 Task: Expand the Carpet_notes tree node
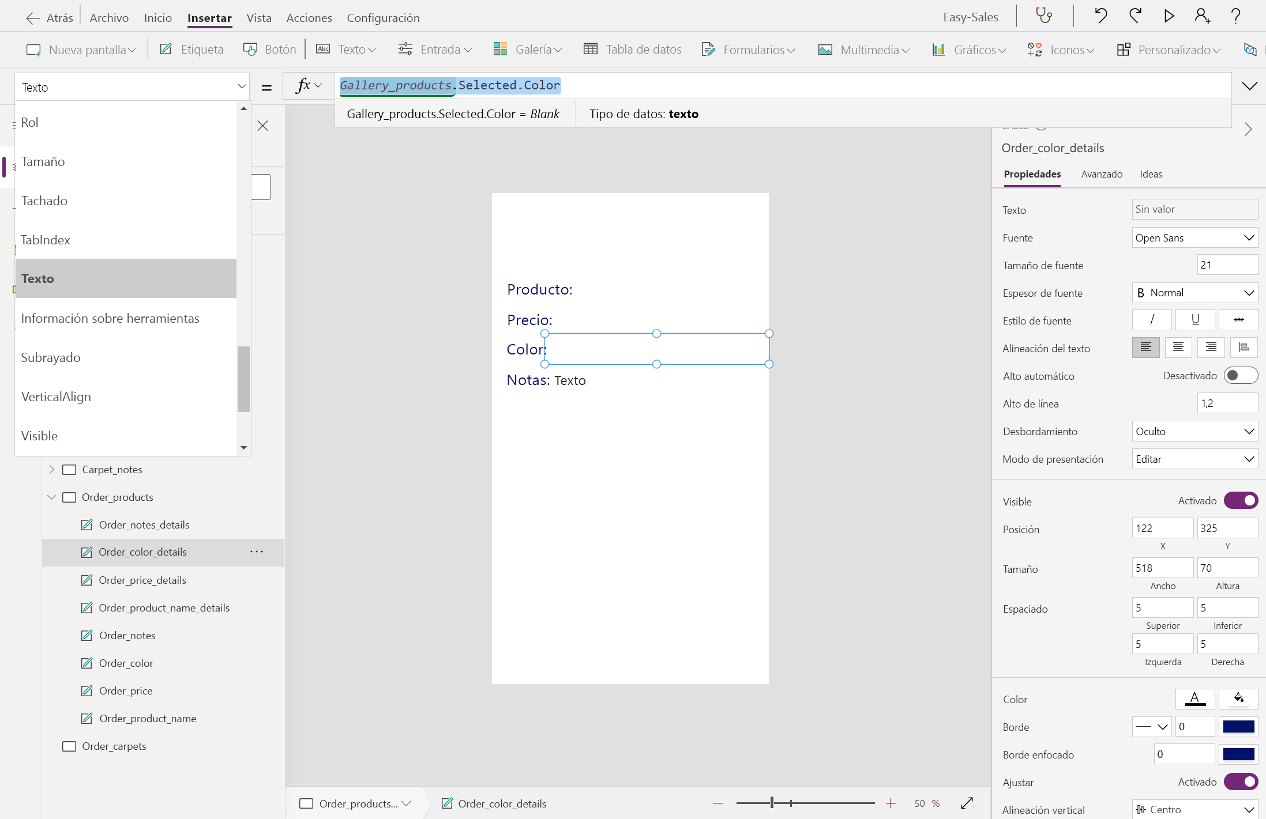[x=51, y=469]
